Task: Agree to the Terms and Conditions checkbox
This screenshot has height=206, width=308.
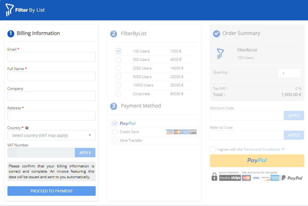Action: 213,149
